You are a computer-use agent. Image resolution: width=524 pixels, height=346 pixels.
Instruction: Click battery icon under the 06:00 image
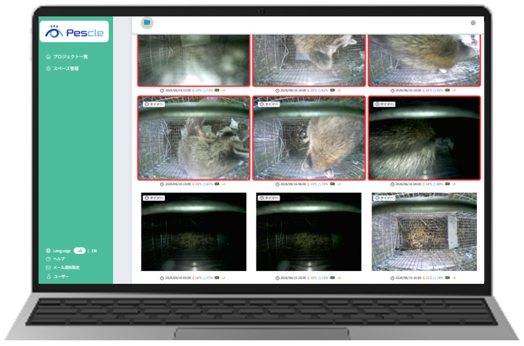[x=332, y=184]
